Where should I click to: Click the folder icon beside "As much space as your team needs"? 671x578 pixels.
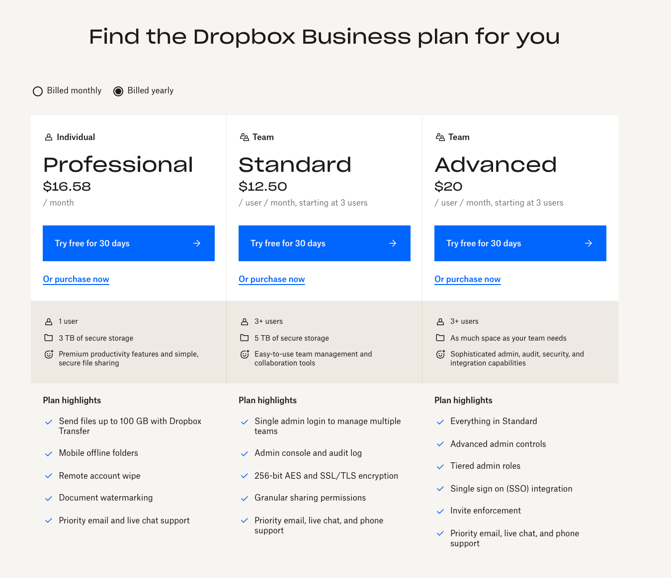[440, 338]
